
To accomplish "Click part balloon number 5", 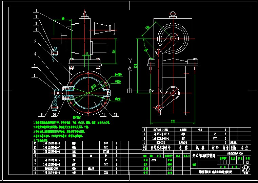I will (35, 41).
